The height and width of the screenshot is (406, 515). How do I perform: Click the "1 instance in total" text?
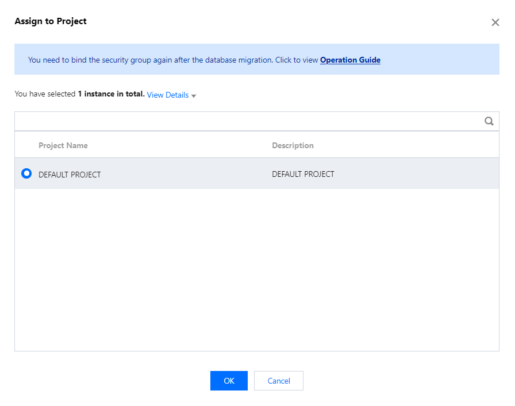click(x=111, y=94)
